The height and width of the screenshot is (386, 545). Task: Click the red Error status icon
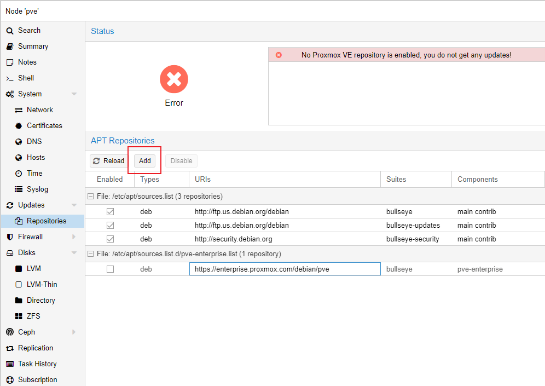pyautogui.click(x=174, y=79)
